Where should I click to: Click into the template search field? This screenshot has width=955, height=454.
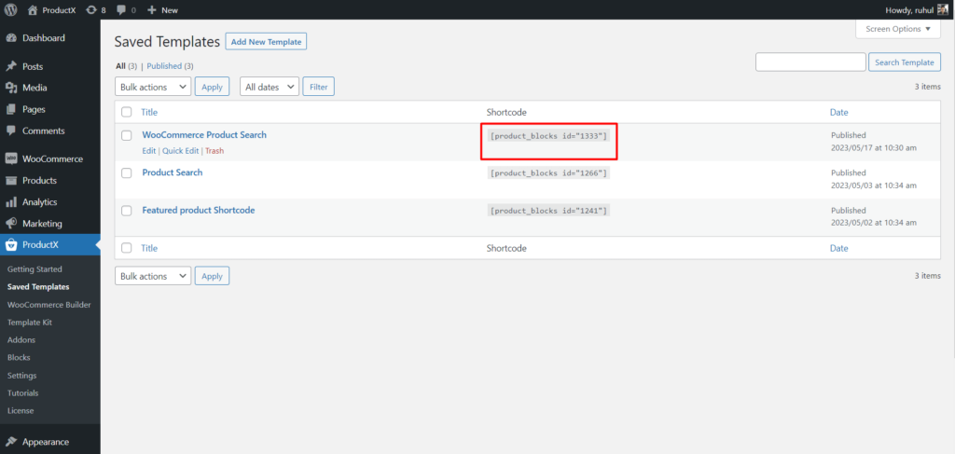coord(810,62)
